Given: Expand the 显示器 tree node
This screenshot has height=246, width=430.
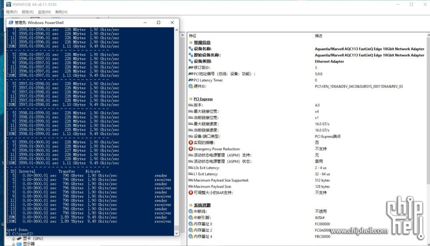Looking at the screenshot, I should [14, 244].
